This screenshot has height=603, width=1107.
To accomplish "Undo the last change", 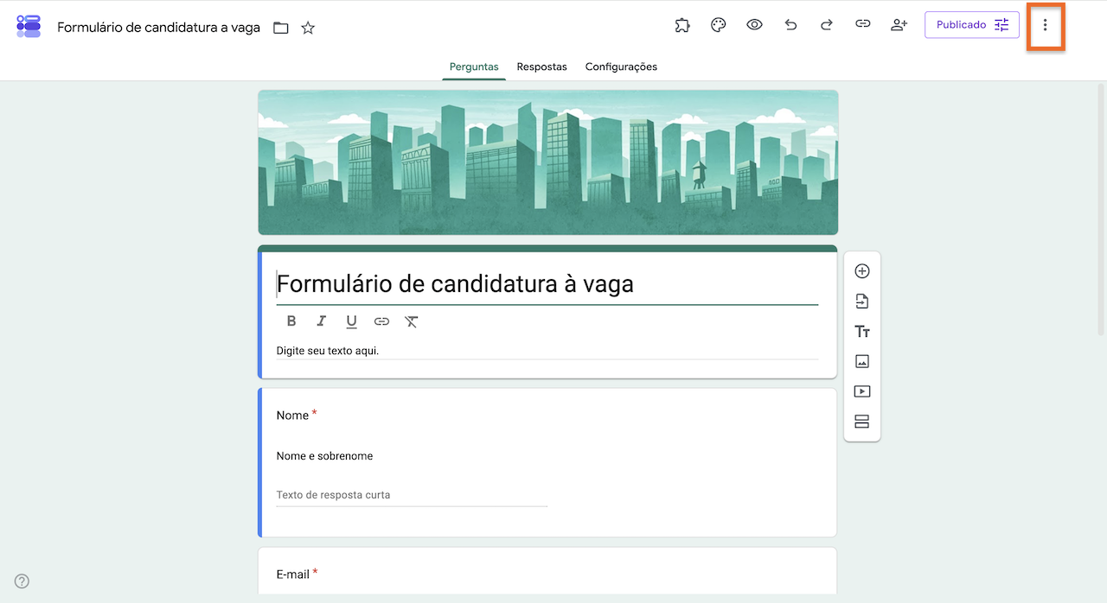I will 790,25.
